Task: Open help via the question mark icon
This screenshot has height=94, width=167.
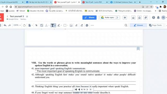Action: coord(153,17)
